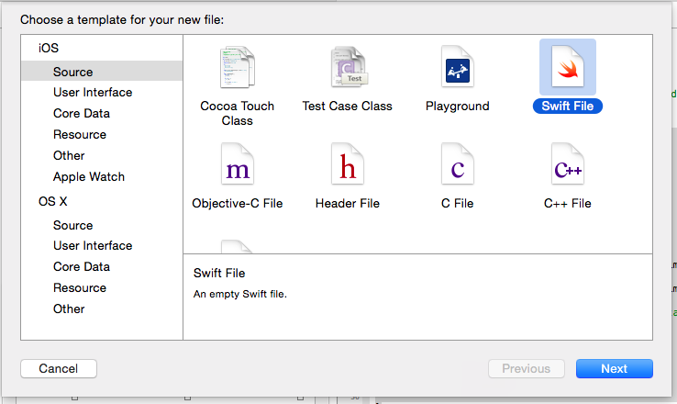Click the Cocoa Touch Class label
The width and height of the screenshot is (677, 404).
pyautogui.click(x=237, y=113)
